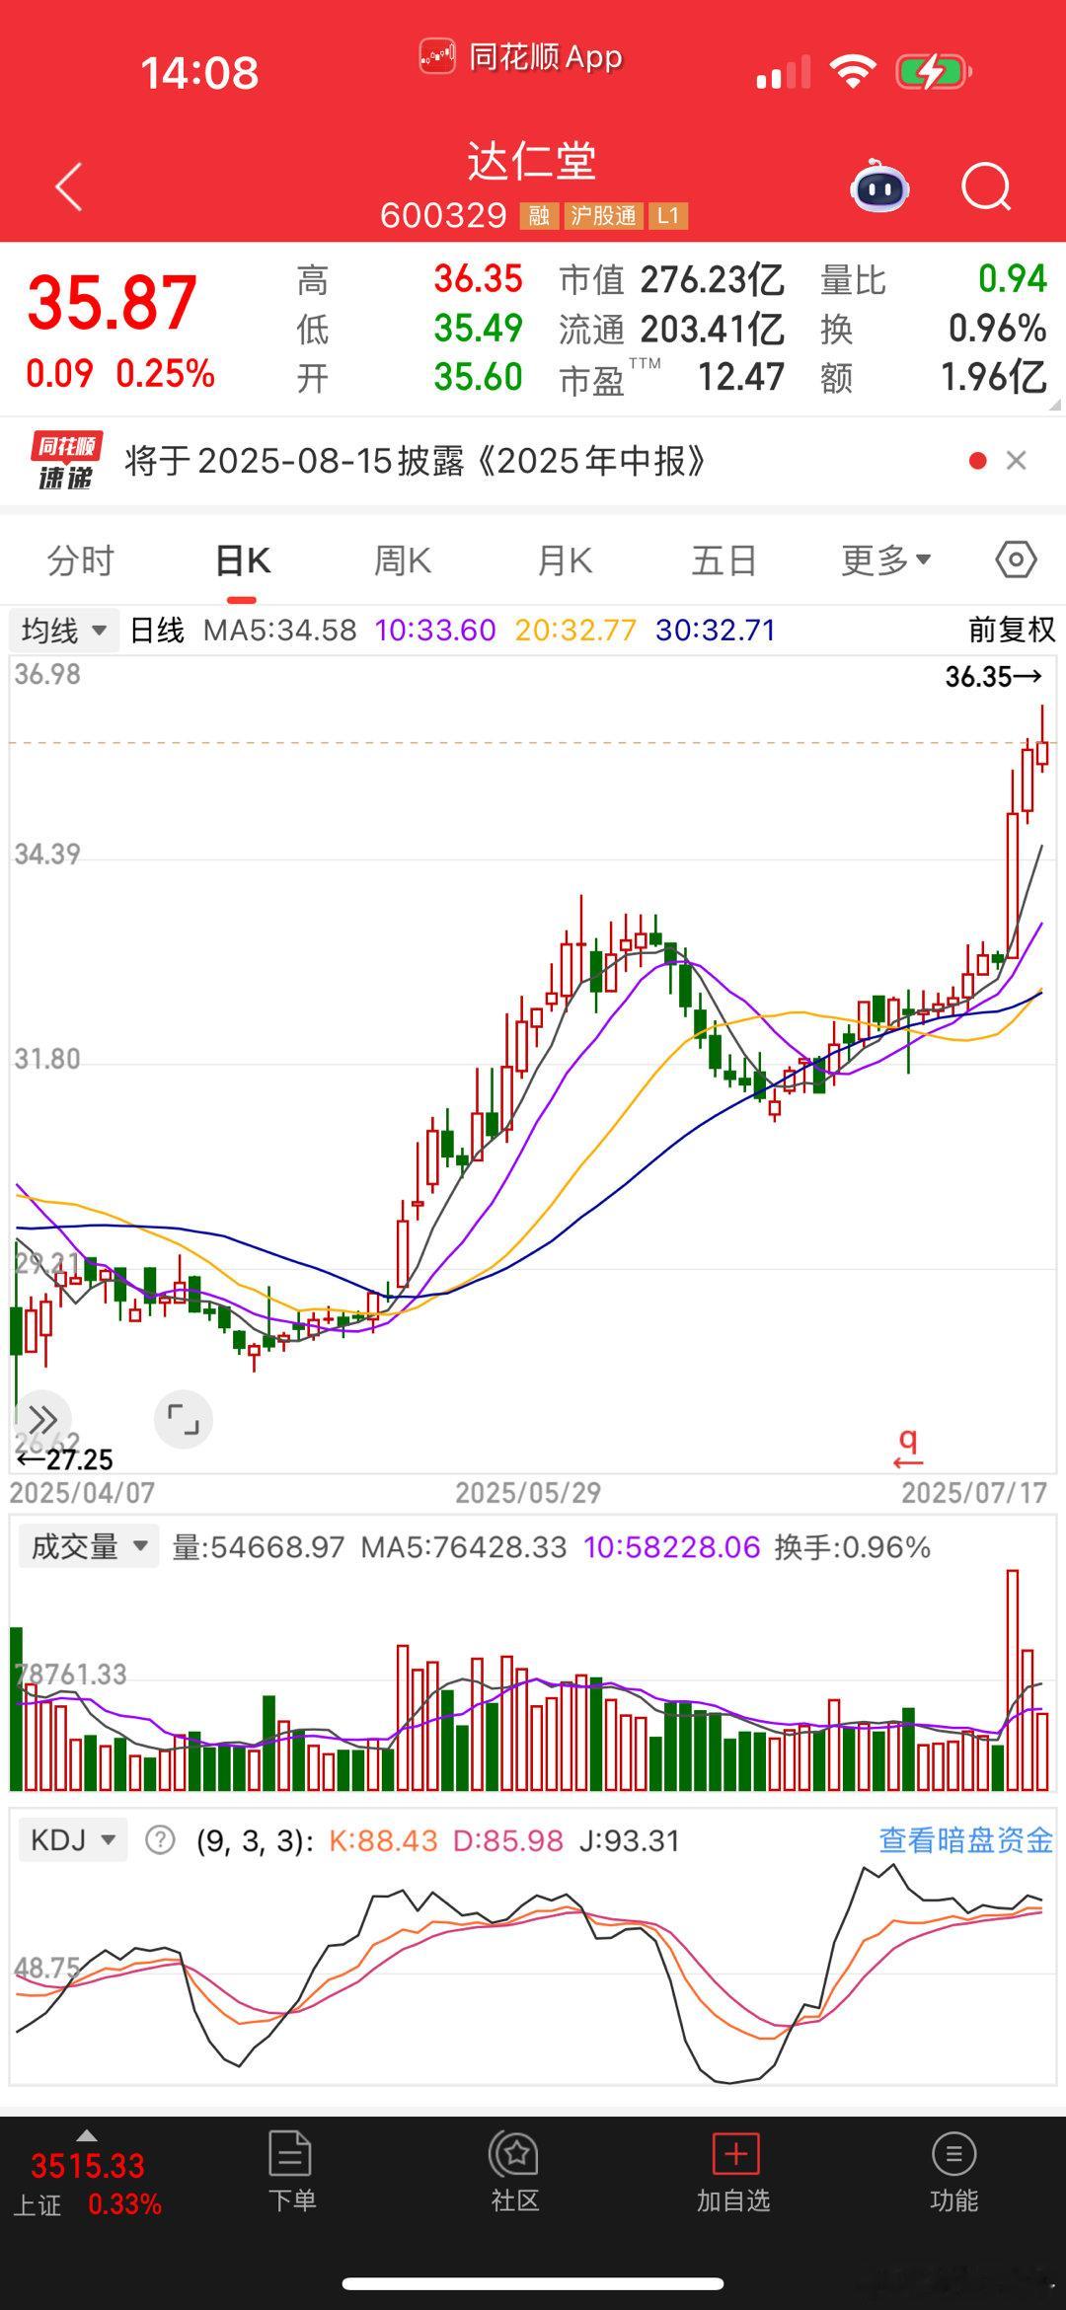
Task: Tap the 低 35.49 low price
Action: click(478, 328)
